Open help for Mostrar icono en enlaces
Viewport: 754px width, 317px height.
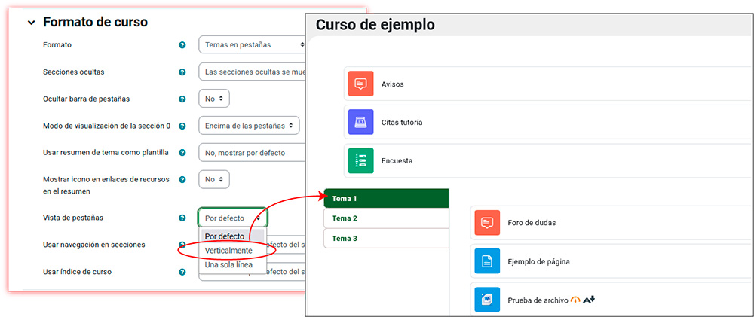pyautogui.click(x=182, y=180)
